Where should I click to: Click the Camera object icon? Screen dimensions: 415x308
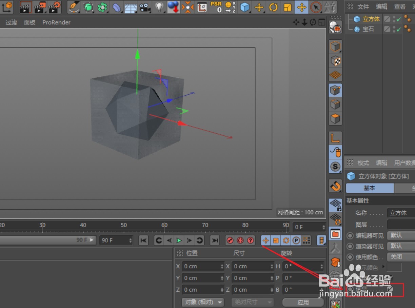pos(145,7)
